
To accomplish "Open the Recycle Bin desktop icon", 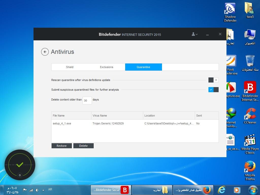I will point(250,63).
